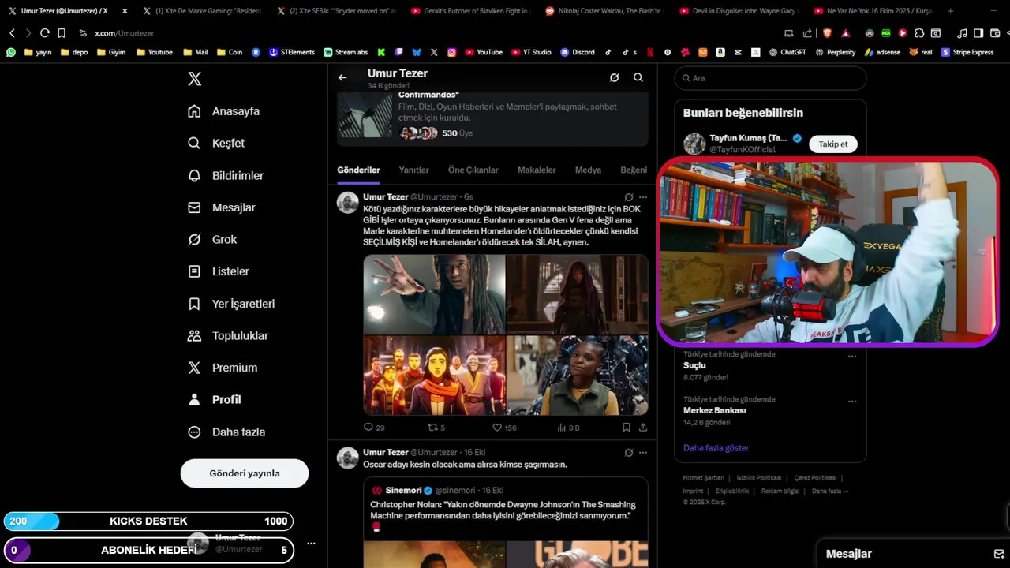Viewport: 1010px width, 568px height.
Task: Click Umur Tezer avatar on the 6s post
Action: [x=348, y=203]
